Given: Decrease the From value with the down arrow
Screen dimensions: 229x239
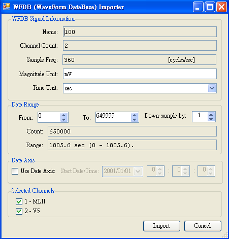Looking at the screenshot, I should click(x=63, y=119).
